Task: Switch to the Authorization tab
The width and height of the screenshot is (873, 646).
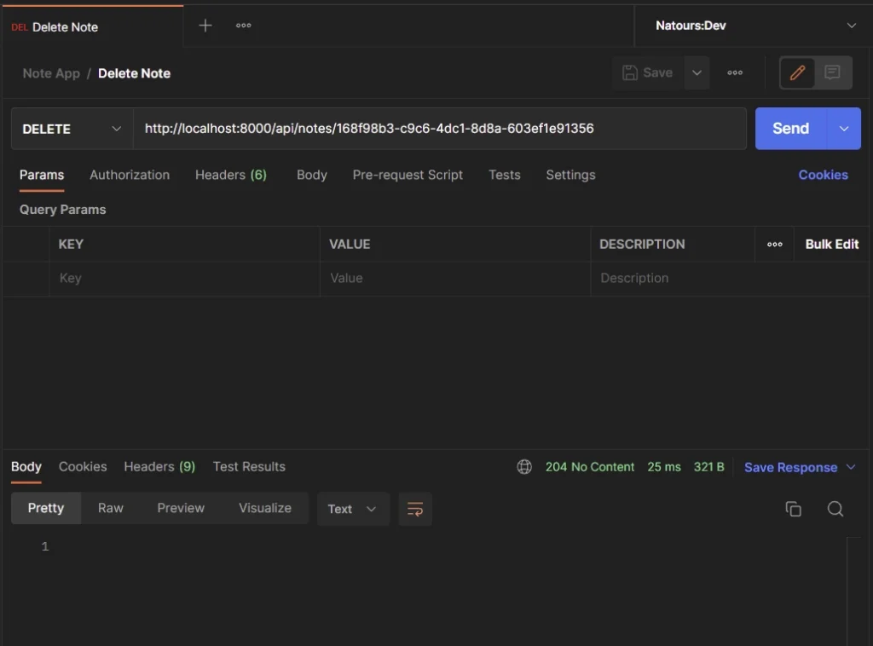Action: [x=130, y=175]
